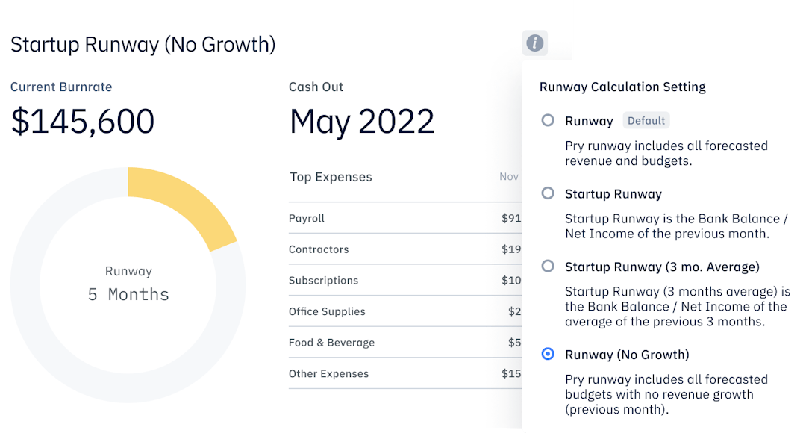Select Startup Runway (3 mo. Average) radio
This screenshot has height=433, width=806.
[548, 266]
